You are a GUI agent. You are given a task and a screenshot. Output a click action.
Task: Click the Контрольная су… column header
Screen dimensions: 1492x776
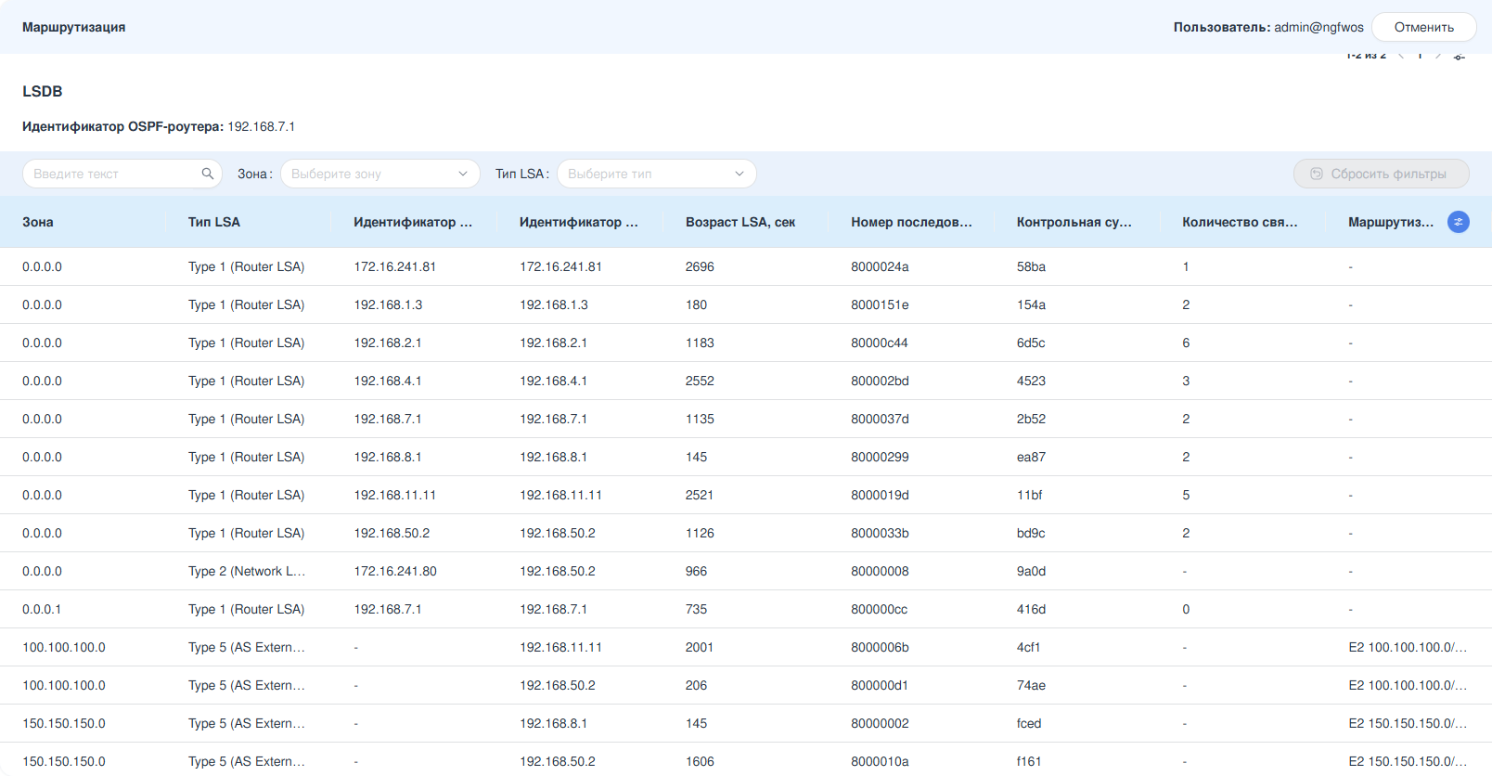(x=1074, y=222)
